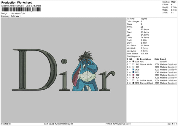This screenshot has width=178, height=126.
Task: Click the Description column header
Action: (146, 59)
